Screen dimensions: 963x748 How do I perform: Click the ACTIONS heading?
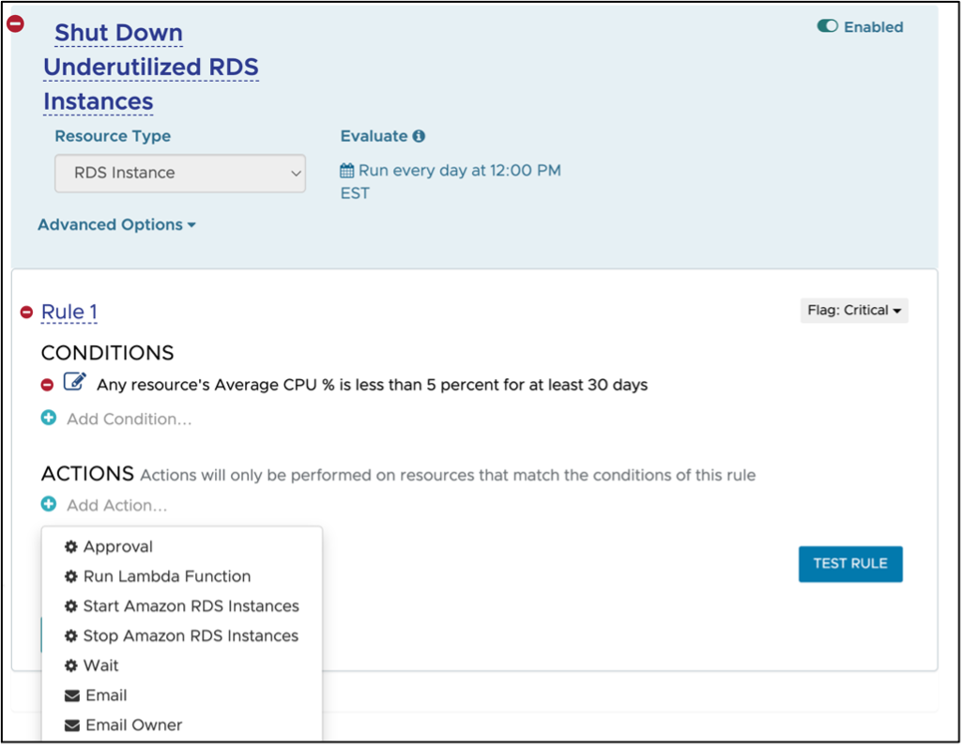click(87, 474)
